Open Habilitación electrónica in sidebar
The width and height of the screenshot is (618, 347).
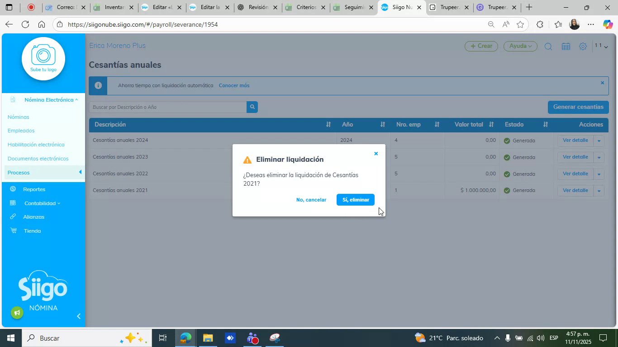click(x=36, y=145)
